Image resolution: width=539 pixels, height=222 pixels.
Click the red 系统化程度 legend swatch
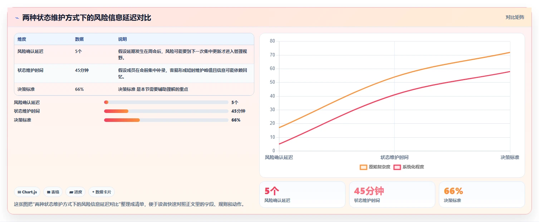point(397,167)
